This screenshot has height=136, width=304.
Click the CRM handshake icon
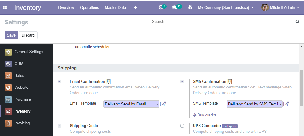[x=8, y=64]
